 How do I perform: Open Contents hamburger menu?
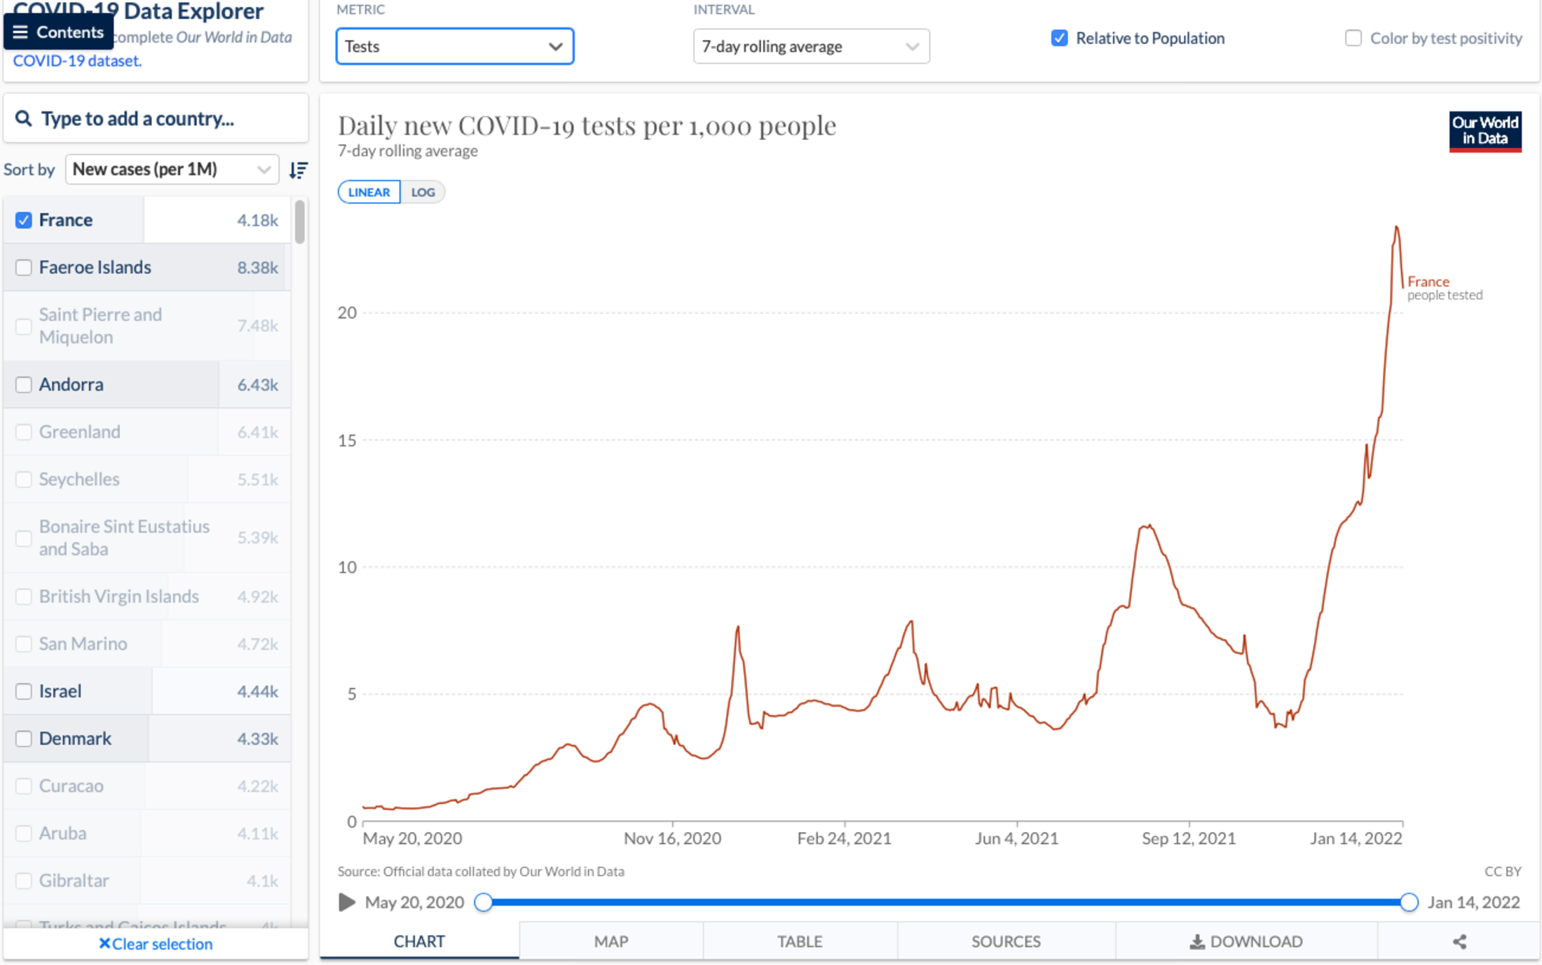tap(58, 32)
